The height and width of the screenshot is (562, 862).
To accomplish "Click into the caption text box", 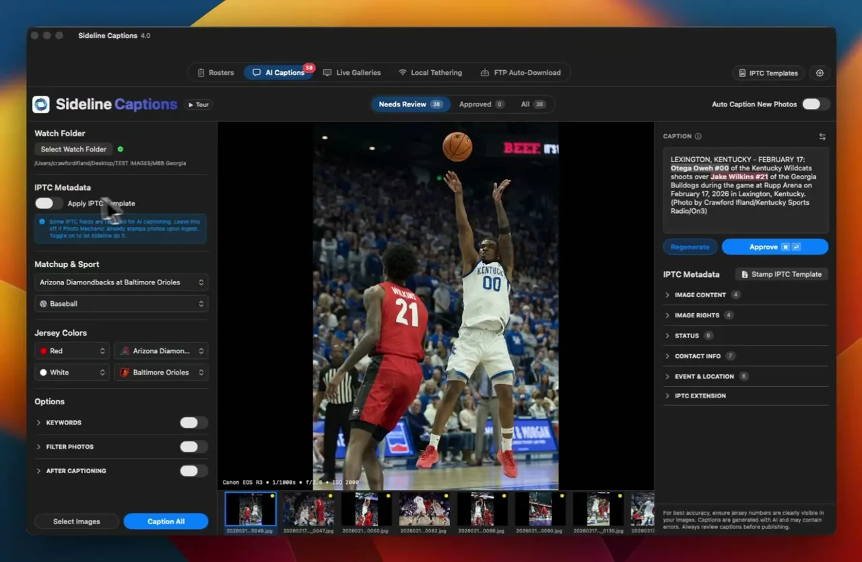I will click(x=745, y=191).
